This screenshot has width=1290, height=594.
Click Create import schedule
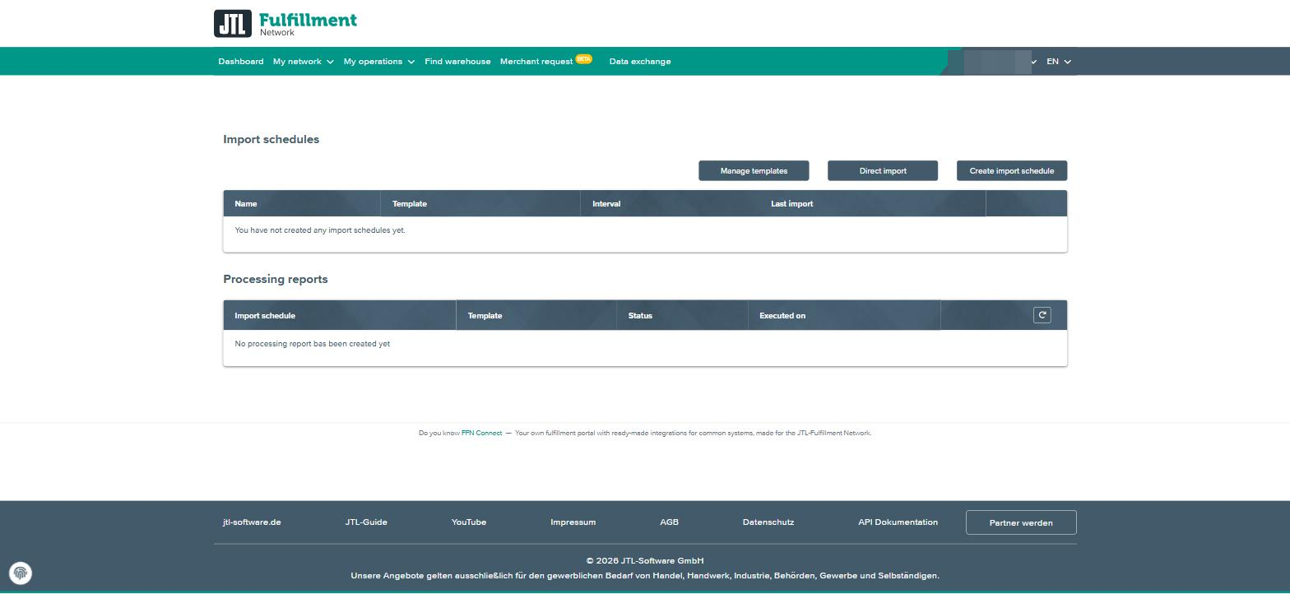(x=1012, y=170)
